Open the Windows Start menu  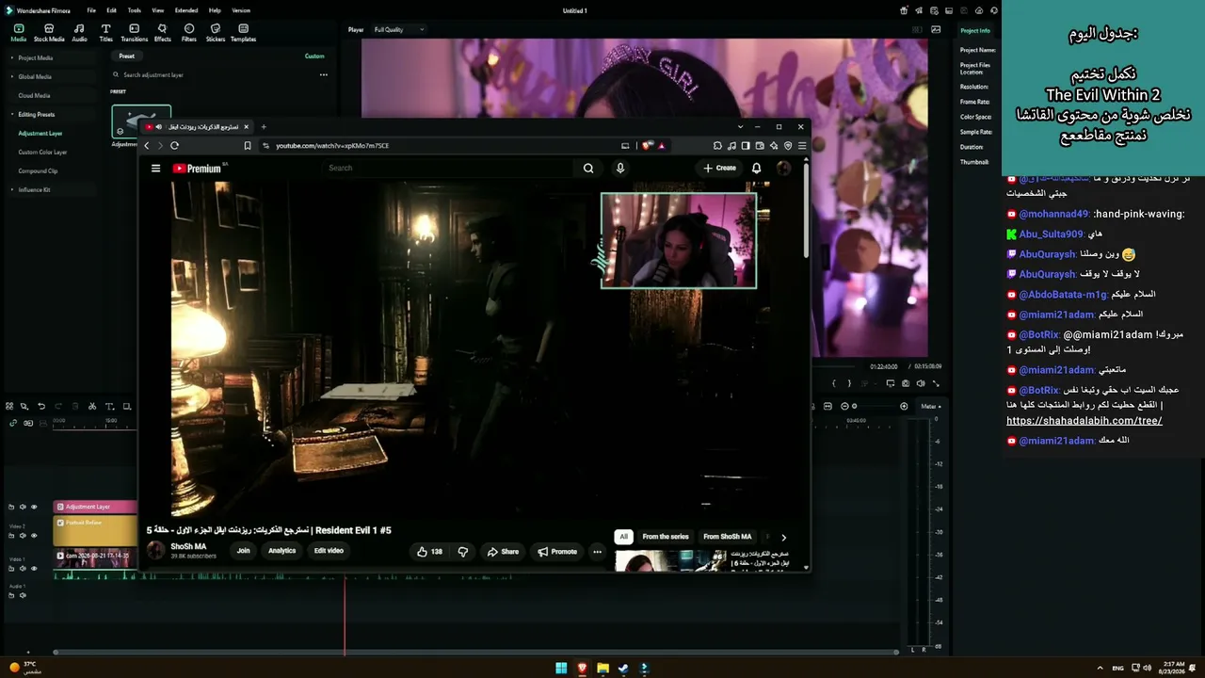pyautogui.click(x=561, y=669)
